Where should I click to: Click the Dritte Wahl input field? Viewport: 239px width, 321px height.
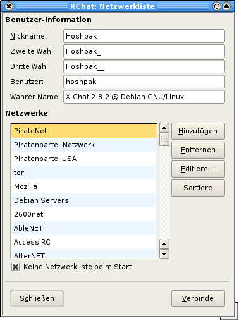click(144, 66)
